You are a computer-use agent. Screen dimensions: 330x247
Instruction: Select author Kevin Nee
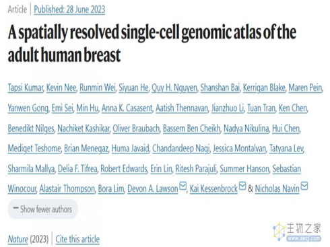click(x=61, y=87)
